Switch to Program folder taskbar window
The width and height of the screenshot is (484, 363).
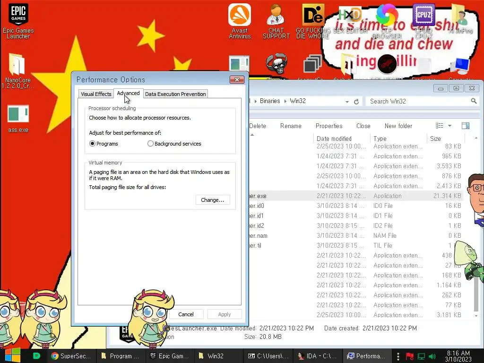click(120, 356)
